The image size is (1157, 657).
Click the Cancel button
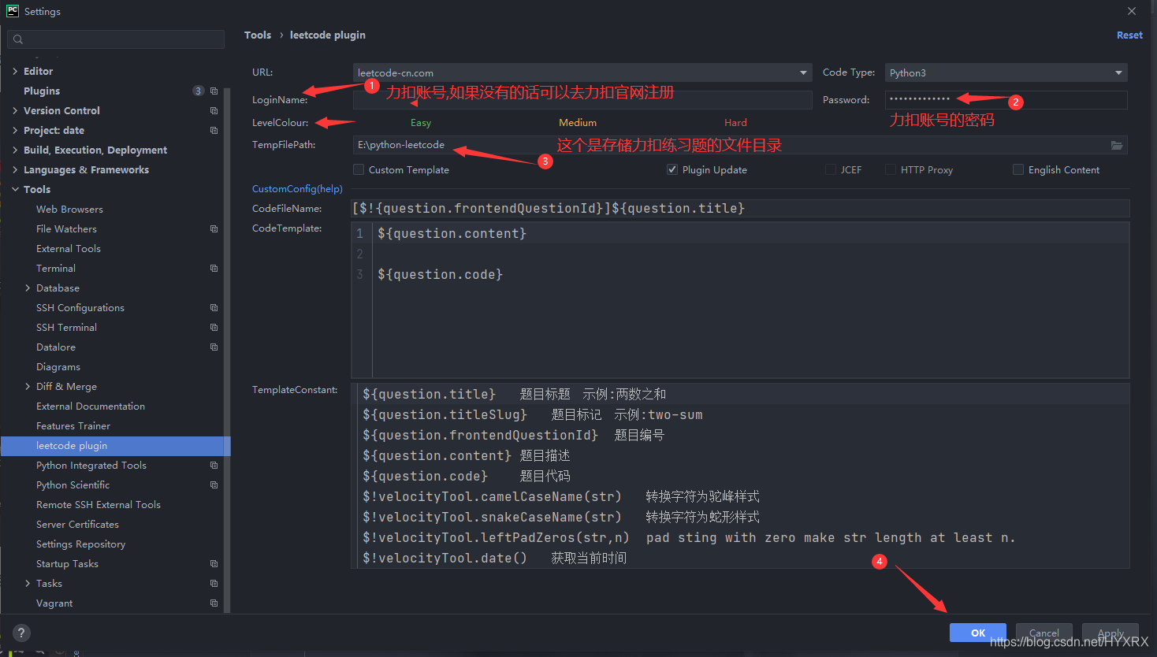1044,633
